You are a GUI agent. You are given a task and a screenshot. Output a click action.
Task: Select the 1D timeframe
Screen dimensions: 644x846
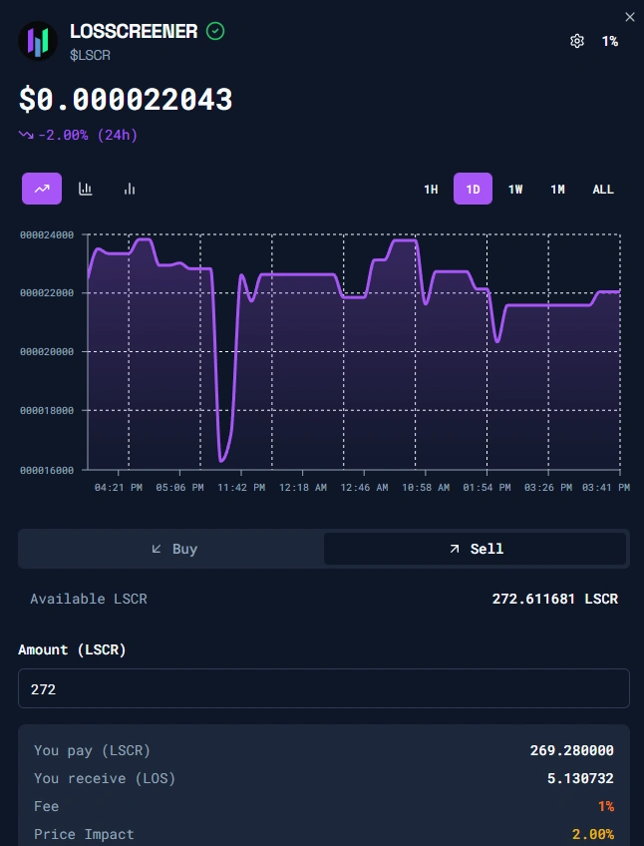click(473, 190)
